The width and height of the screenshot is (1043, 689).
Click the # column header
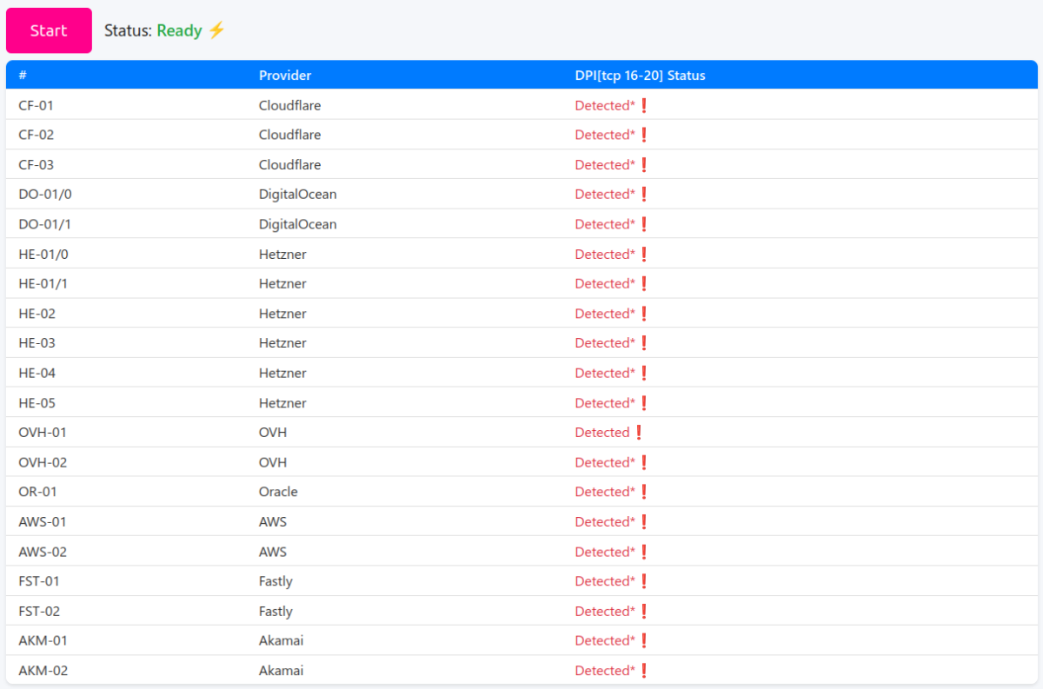click(23, 76)
